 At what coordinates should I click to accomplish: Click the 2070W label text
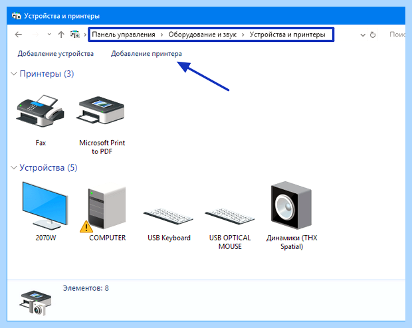tap(46, 238)
